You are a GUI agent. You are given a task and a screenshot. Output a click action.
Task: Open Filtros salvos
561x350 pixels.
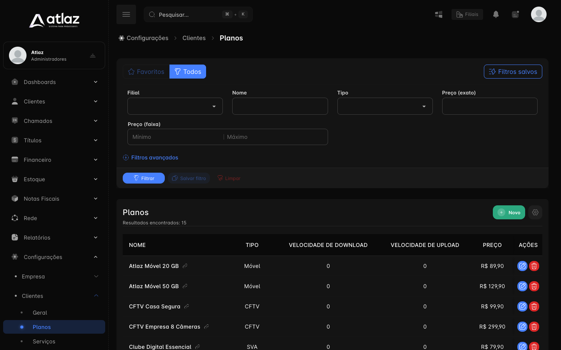[x=513, y=72]
